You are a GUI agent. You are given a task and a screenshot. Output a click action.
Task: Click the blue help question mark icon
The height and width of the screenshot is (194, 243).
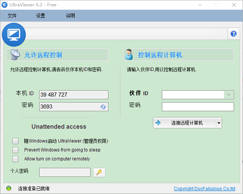point(234,34)
